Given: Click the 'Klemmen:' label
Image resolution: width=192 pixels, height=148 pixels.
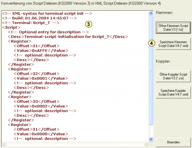Looking at the screenshot, I should tap(164, 13).
